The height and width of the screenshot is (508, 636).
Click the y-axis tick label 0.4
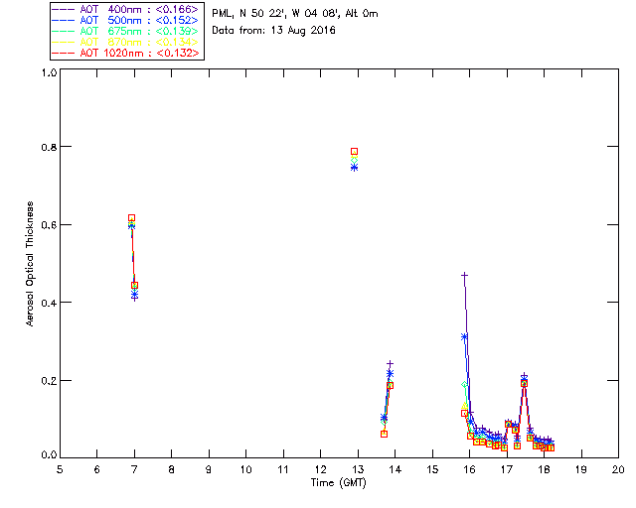pos(49,303)
